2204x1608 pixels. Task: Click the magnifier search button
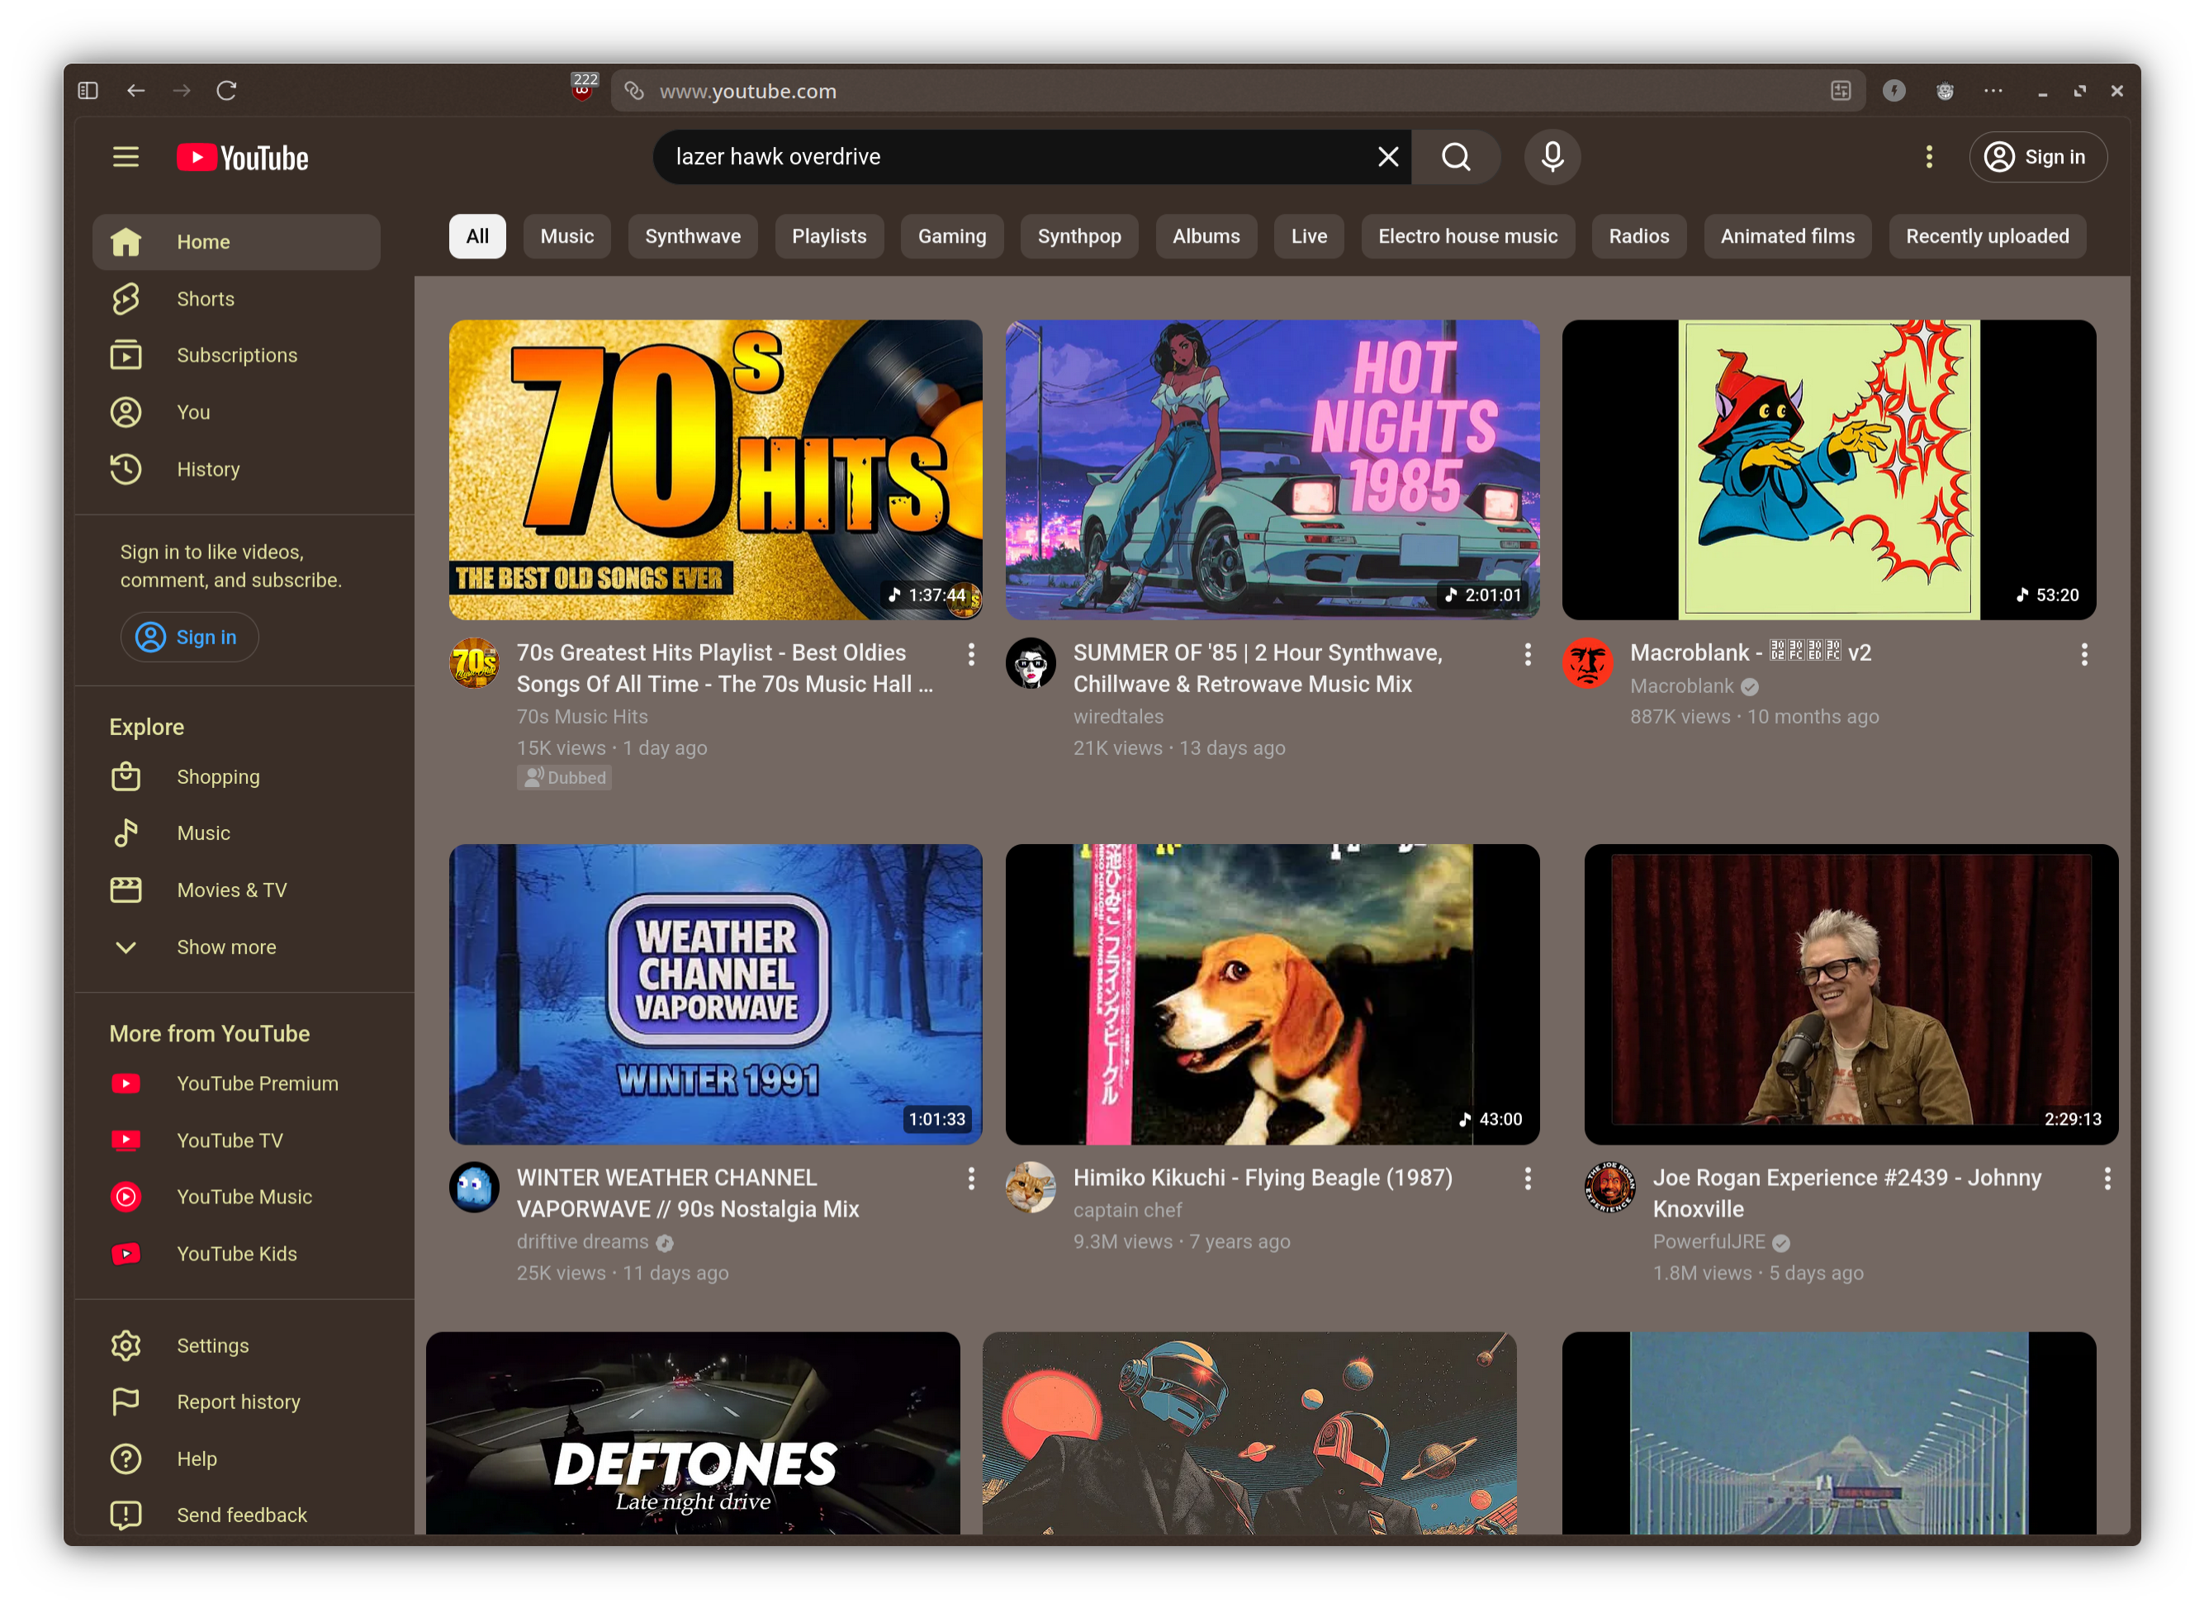1456,157
